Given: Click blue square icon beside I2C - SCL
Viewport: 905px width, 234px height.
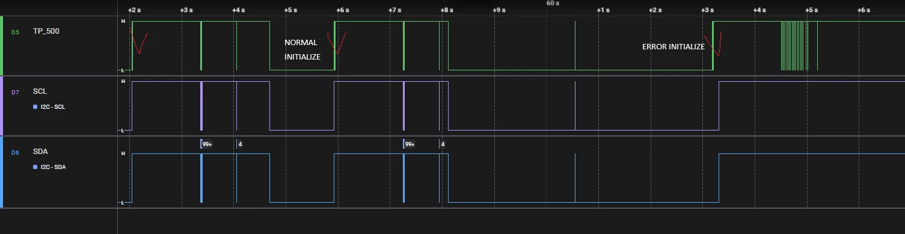Looking at the screenshot, I should click(35, 107).
